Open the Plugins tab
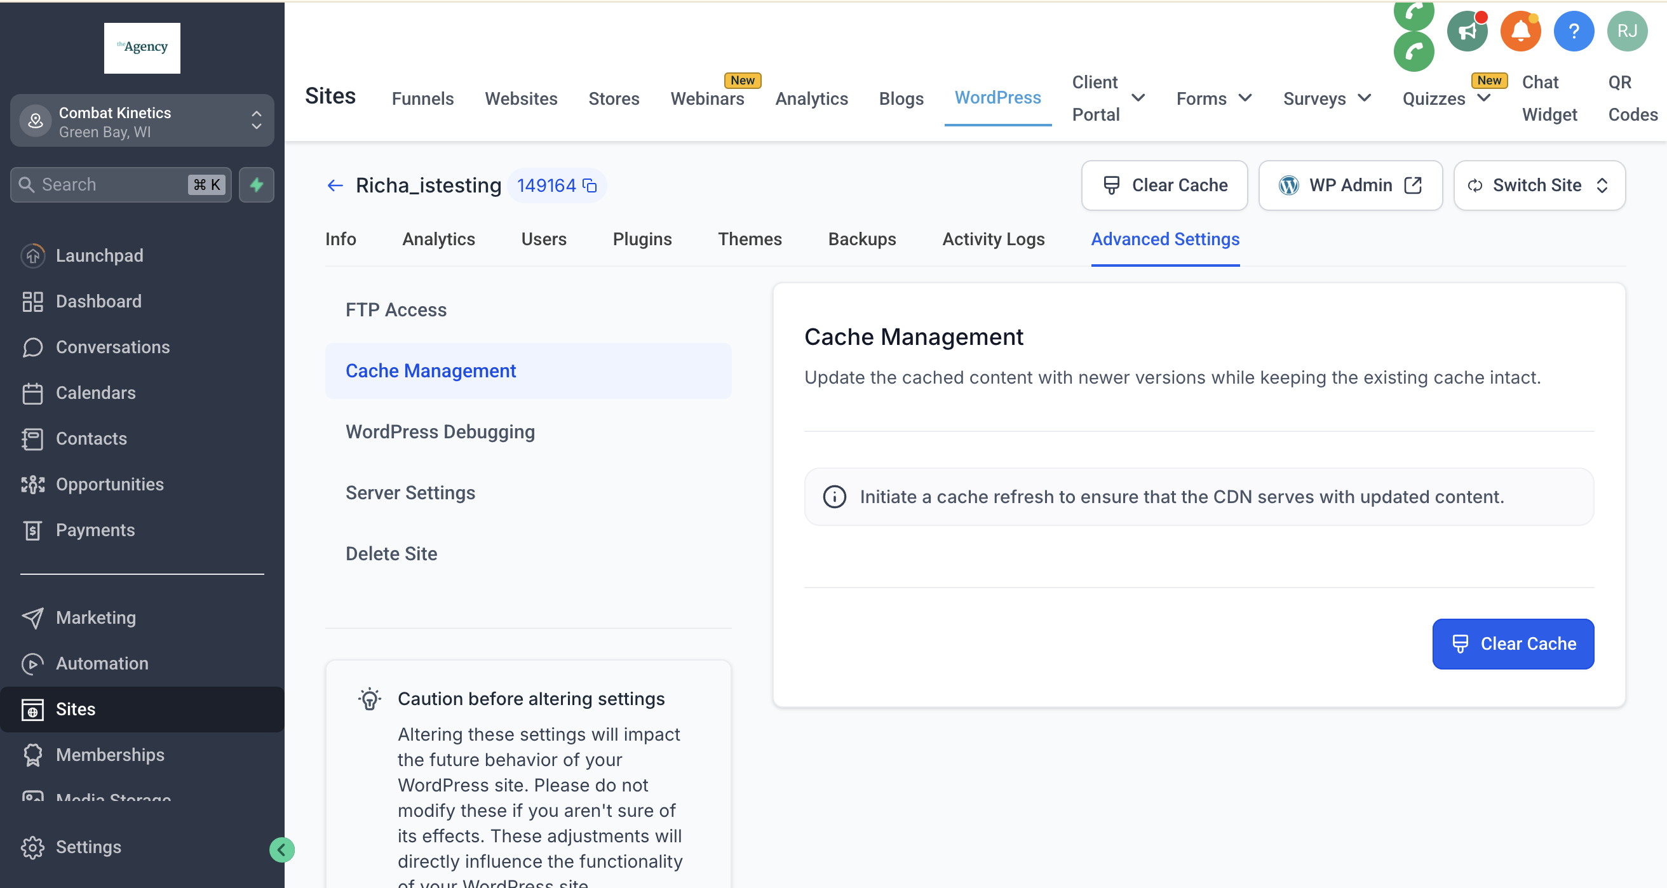The image size is (1667, 888). [641, 239]
